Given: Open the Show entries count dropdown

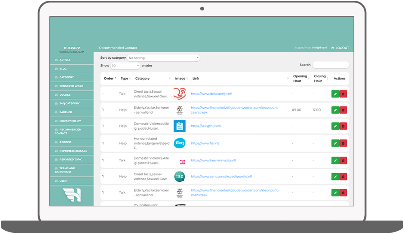Looking at the screenshot, I should click(125, 66).
